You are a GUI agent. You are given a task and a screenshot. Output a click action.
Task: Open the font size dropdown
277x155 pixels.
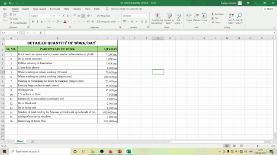[60, 16]
